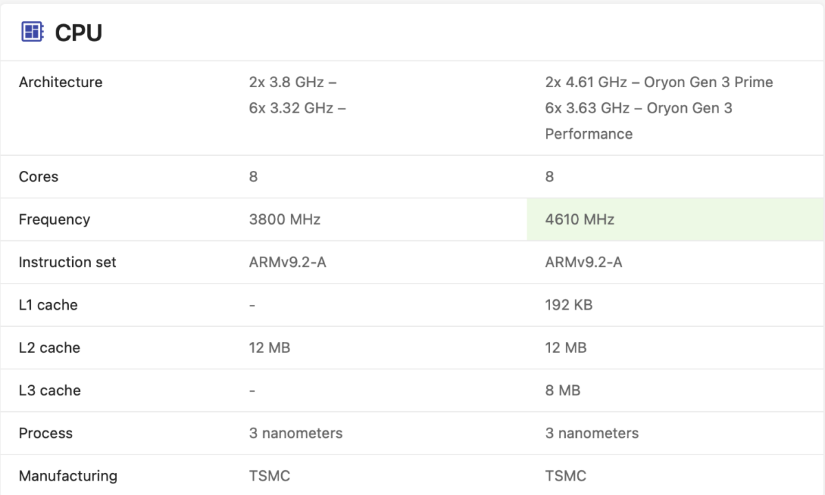The width and height of the screenshot is (825, 495).
Task: Select the Manufacturing row label
Action: pos(68,476)
